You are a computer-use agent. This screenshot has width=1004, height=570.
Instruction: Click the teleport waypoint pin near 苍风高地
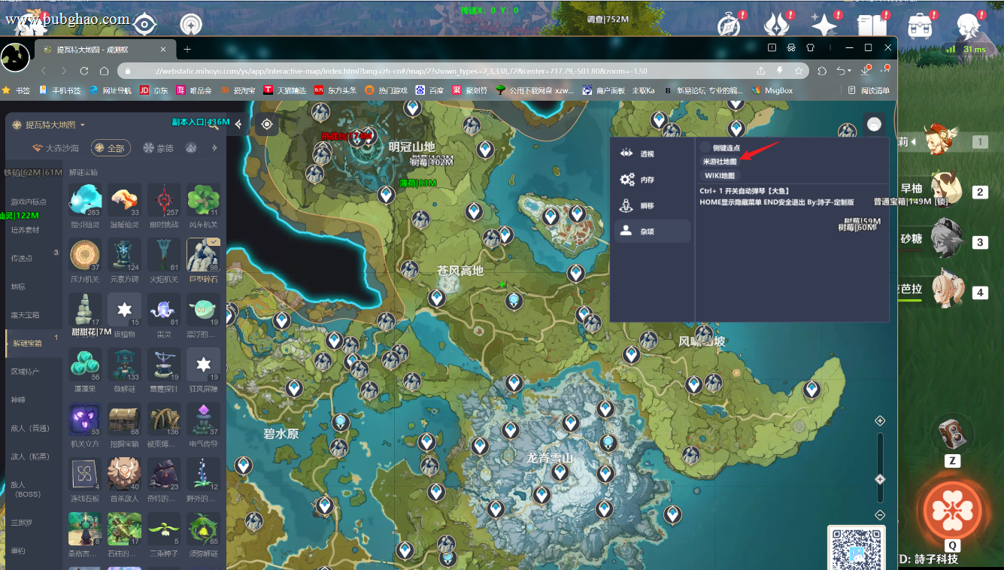click(437, 299)
